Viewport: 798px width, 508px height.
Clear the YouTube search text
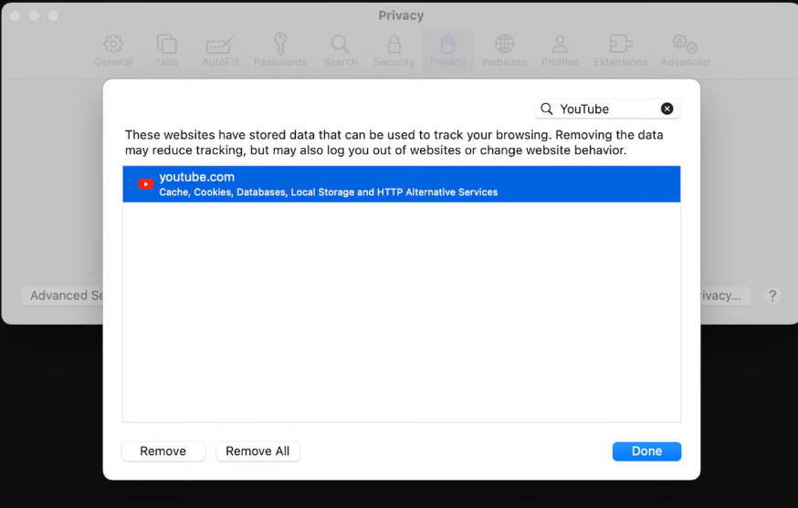pos(667,109)
